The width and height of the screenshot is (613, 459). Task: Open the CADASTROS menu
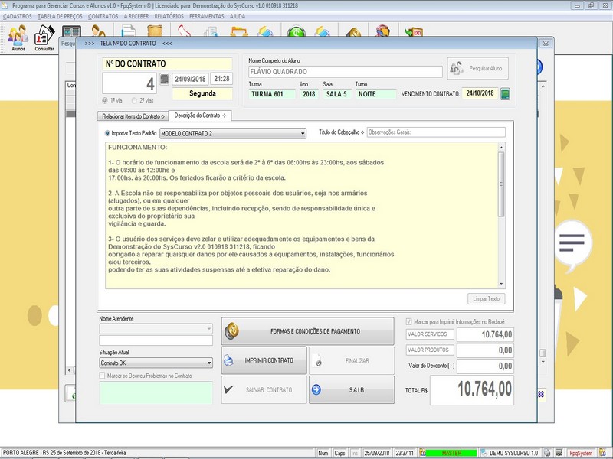[x=17, y=16]
